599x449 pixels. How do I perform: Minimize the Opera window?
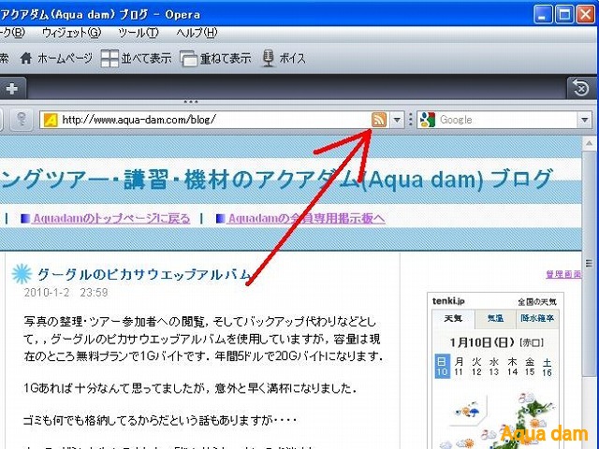pos(543,15)
